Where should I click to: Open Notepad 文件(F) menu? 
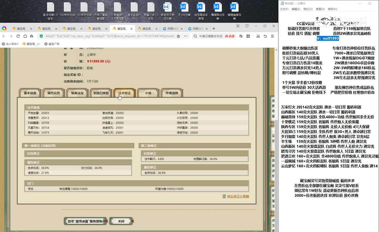pyautogui.click(x=284, y=9)
